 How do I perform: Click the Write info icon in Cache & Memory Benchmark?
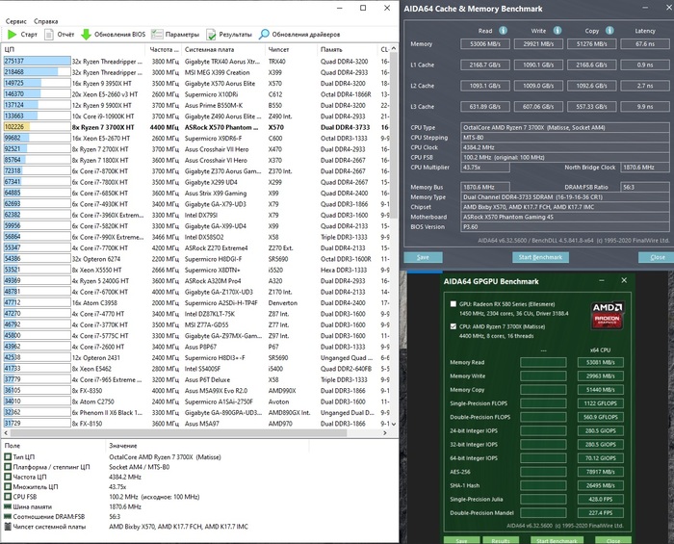(557, 31)
